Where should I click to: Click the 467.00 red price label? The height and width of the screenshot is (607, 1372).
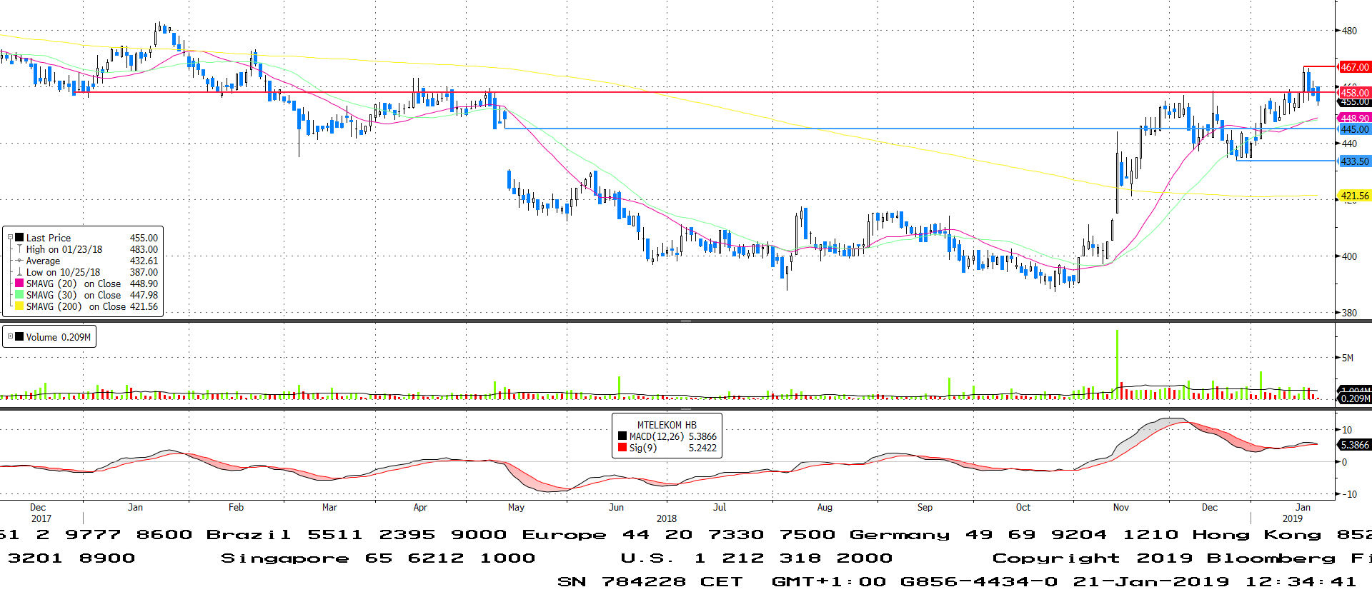click(1354, 67)
